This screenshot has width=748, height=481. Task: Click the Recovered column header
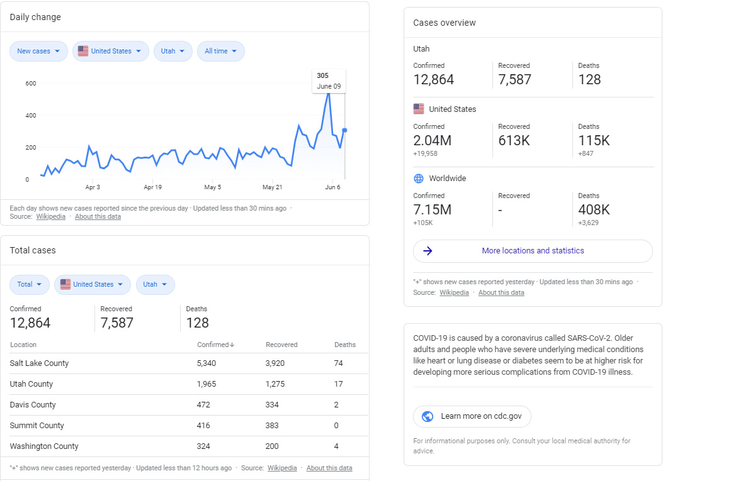click(281, 345)
